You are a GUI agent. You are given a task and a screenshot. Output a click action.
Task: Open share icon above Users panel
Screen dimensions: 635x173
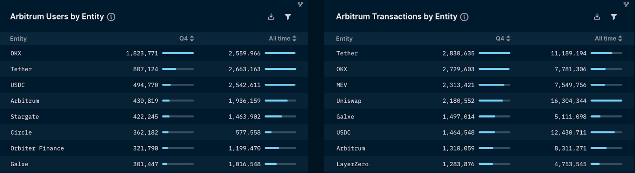point(300,4)
